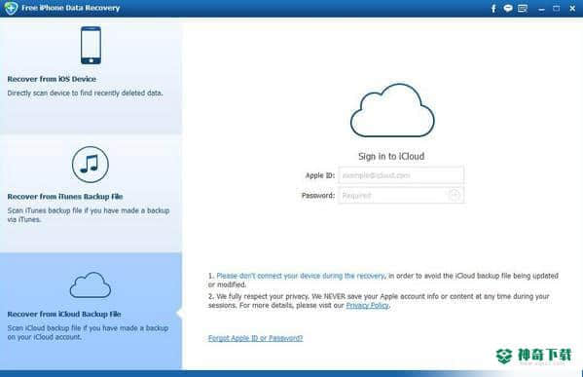Open the Facebook share icon

(493, 8)
